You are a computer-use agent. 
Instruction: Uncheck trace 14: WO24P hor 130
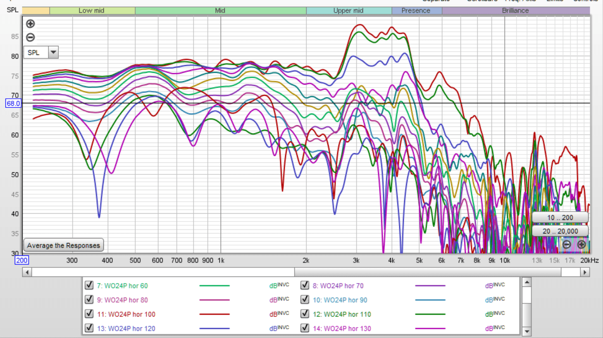[305, 328]
